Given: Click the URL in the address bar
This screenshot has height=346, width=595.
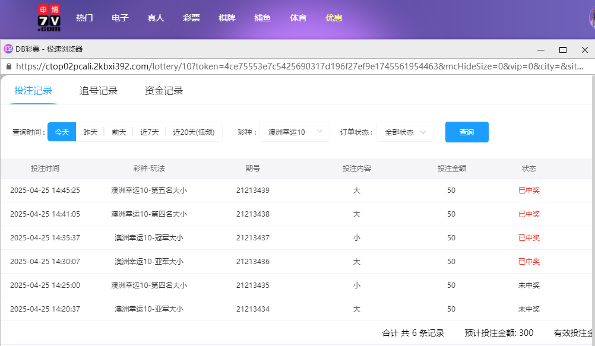Looking at the screenshot, I should click(x=297, y=66).
